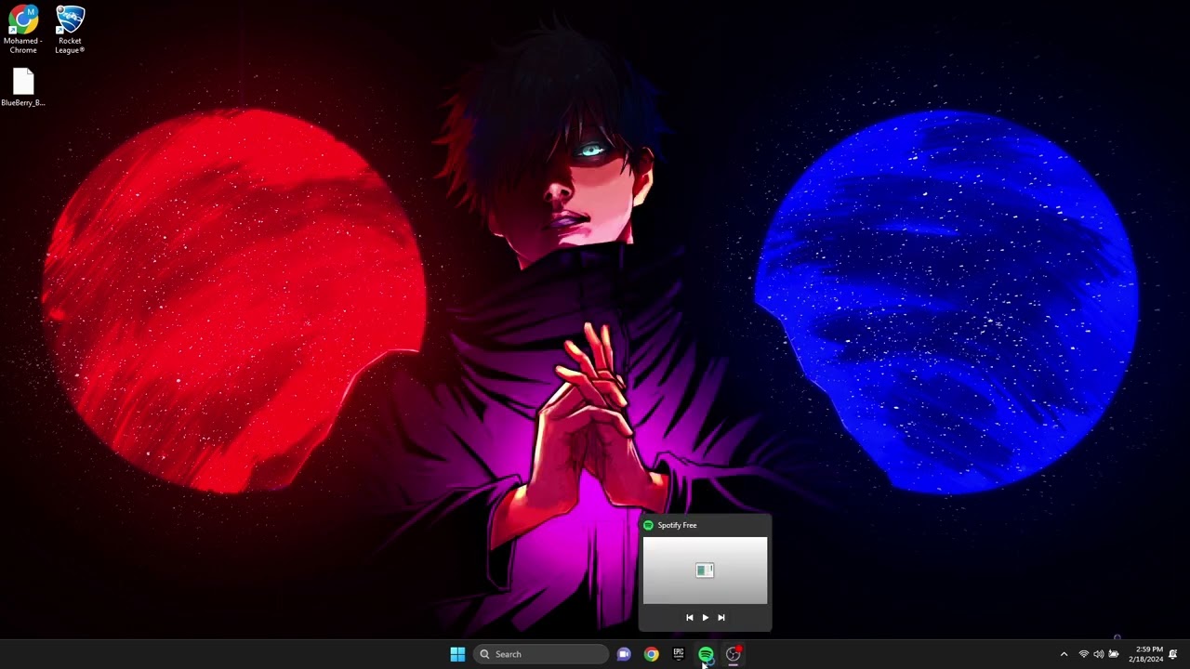The image size is (1190, 669).
Task: Select the Rocket League desktop icon
Action: [x=70, y=30]
